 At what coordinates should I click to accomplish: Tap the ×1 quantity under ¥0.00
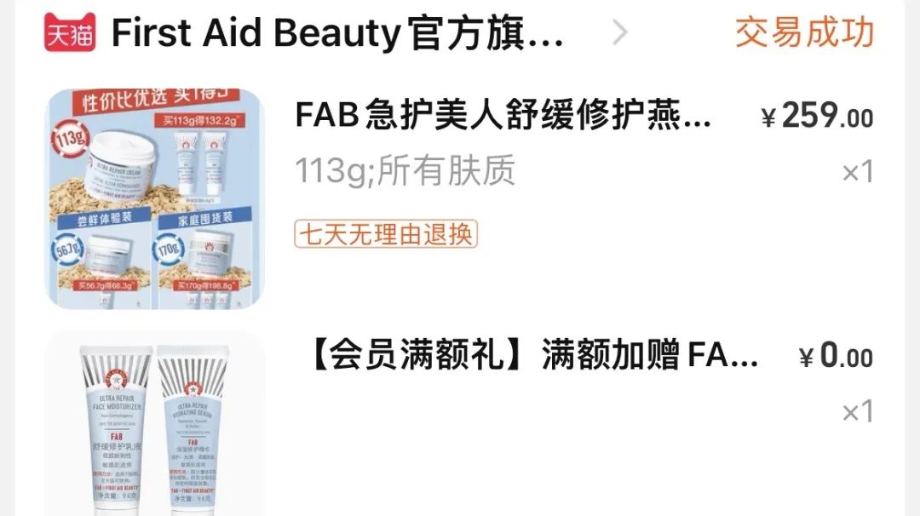[x=859, y=412]
